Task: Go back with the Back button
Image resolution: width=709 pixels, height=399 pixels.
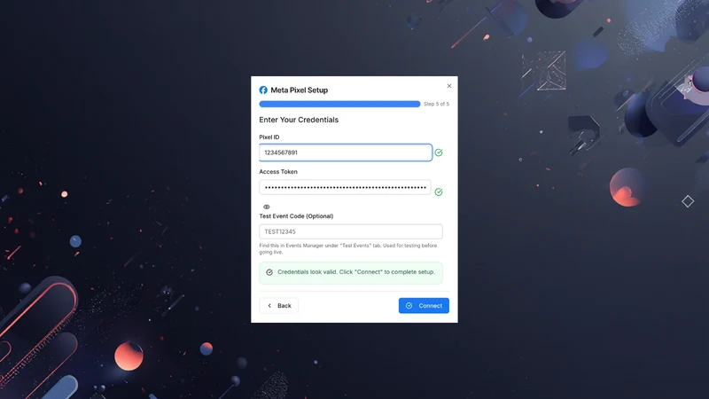Action: (278, 305)
